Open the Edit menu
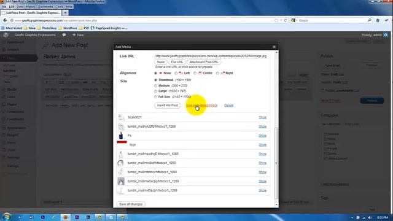 click(x=12, y=7)
